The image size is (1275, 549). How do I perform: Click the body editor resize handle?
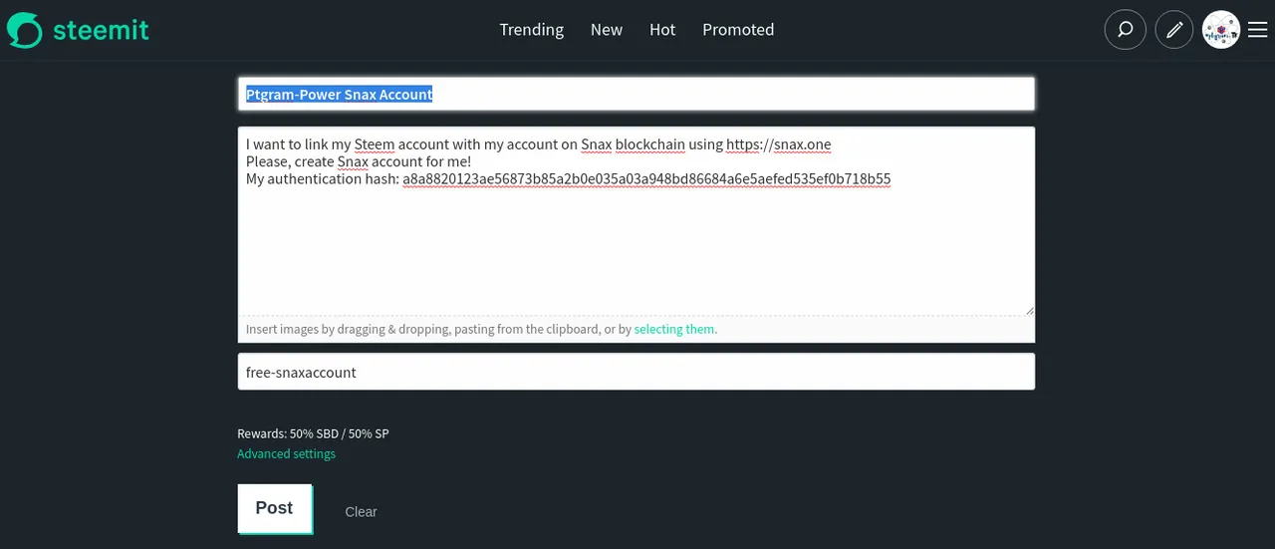1029,310
